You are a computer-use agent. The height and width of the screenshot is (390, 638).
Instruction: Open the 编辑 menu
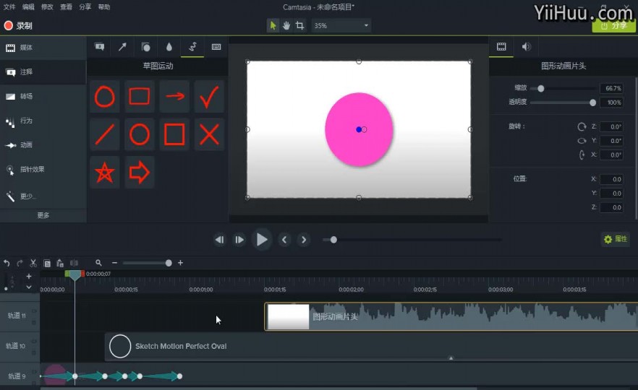[x=28, y=7]
